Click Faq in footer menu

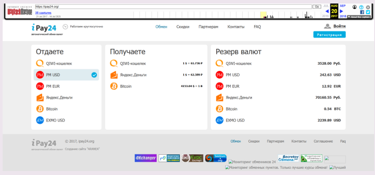pyautogui.click(x=343, y=141)
